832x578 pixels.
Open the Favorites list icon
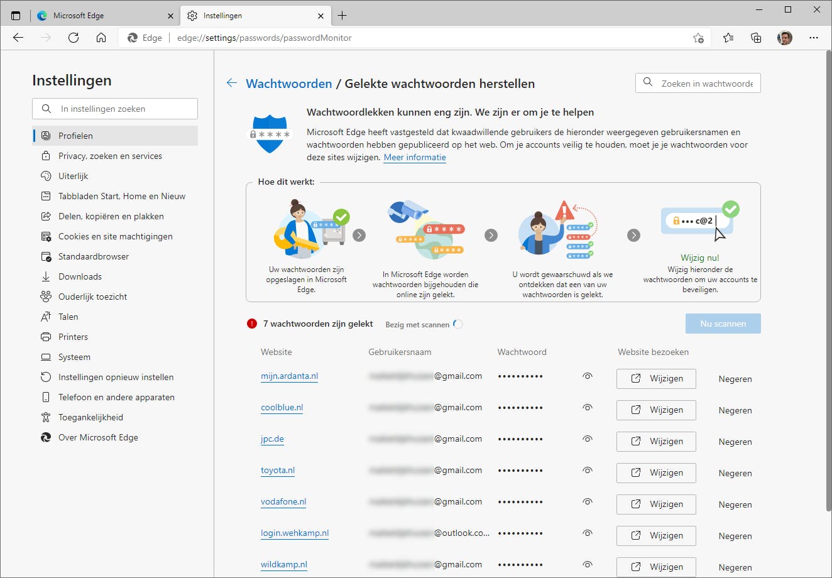[x=728, y=38]
